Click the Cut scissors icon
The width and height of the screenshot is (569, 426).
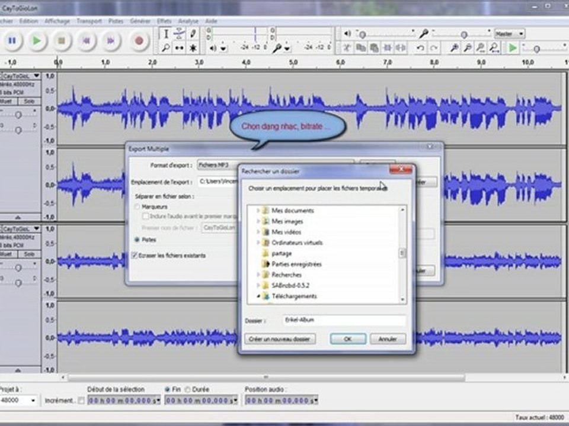click(347, 47)
